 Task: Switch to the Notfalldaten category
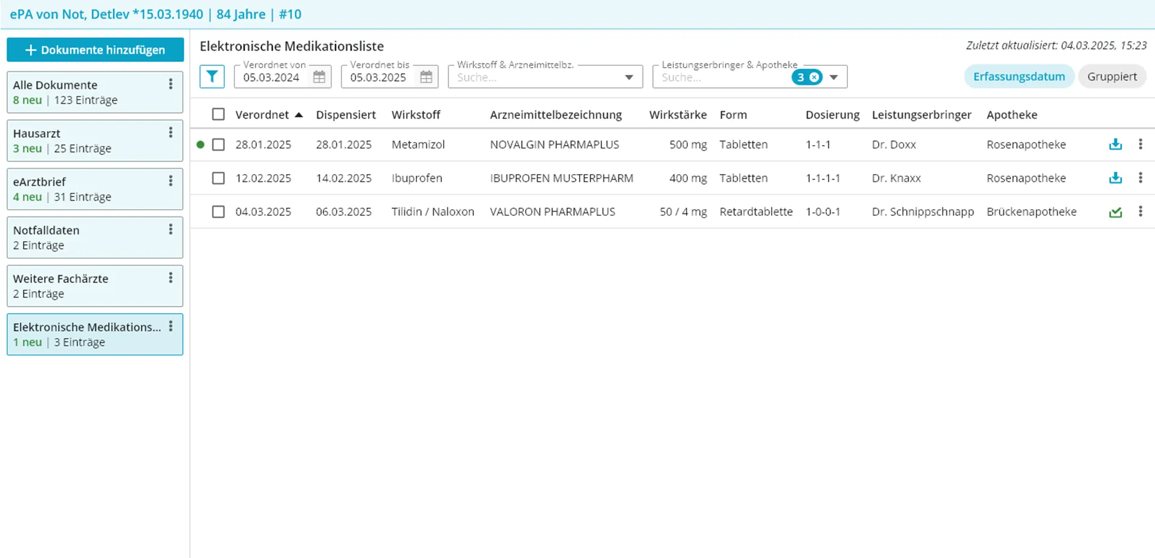pyautogui.click(x=85, y=237)
